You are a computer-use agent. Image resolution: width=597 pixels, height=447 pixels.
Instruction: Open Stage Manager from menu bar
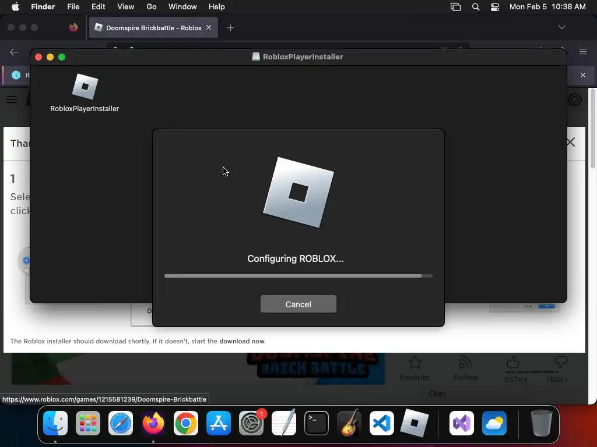455,7
